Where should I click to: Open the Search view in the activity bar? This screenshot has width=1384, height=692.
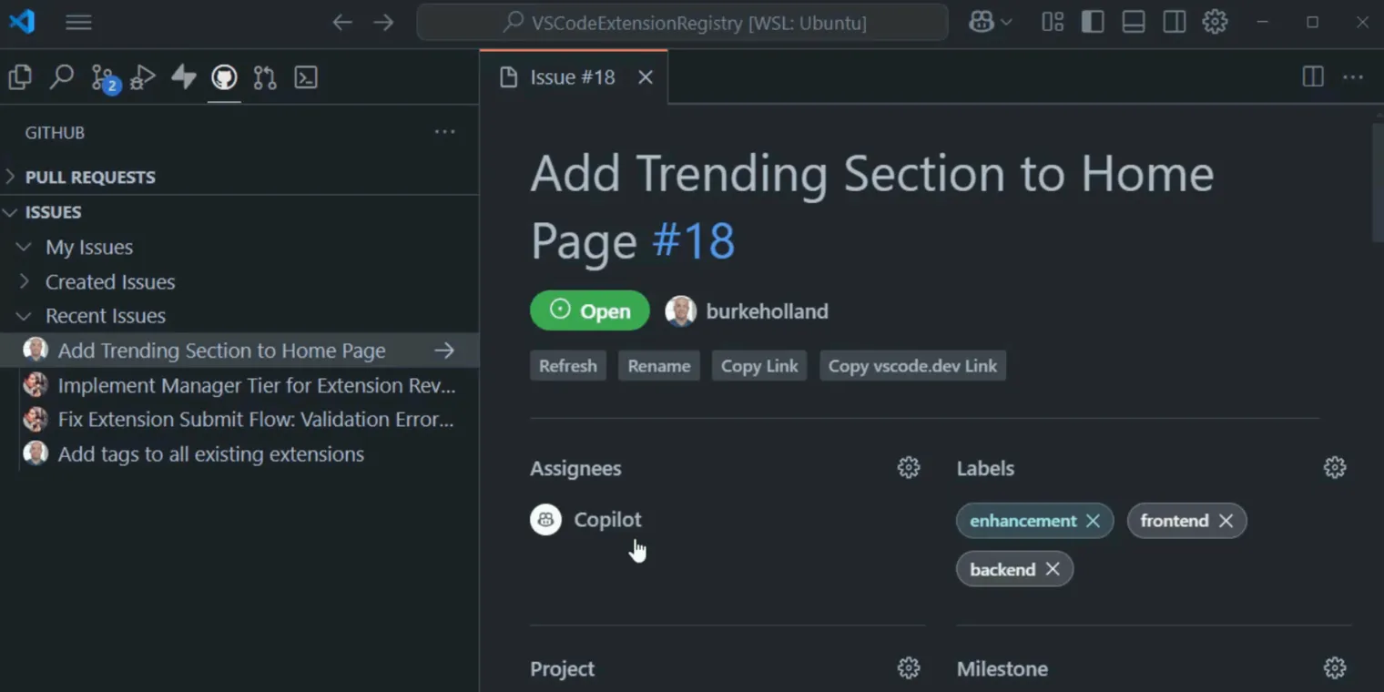coord(61,76)
